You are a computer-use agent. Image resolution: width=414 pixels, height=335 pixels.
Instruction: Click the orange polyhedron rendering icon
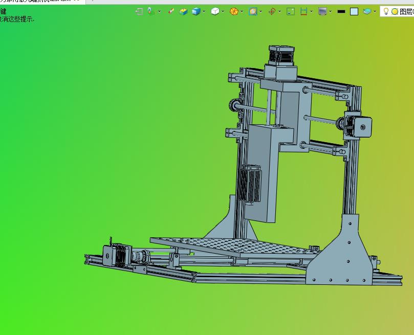click(234, 11)
